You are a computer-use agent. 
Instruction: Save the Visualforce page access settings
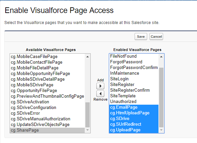141,37
